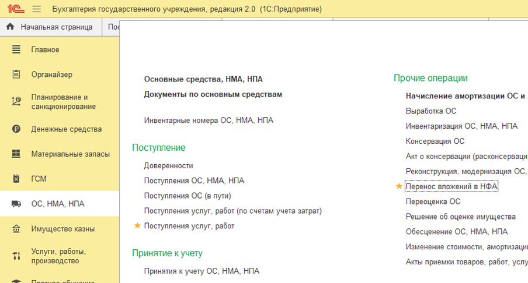The image size is (528, 283).
Task: Click the Денежные средства ruble icon
Action: click(16, 129)
